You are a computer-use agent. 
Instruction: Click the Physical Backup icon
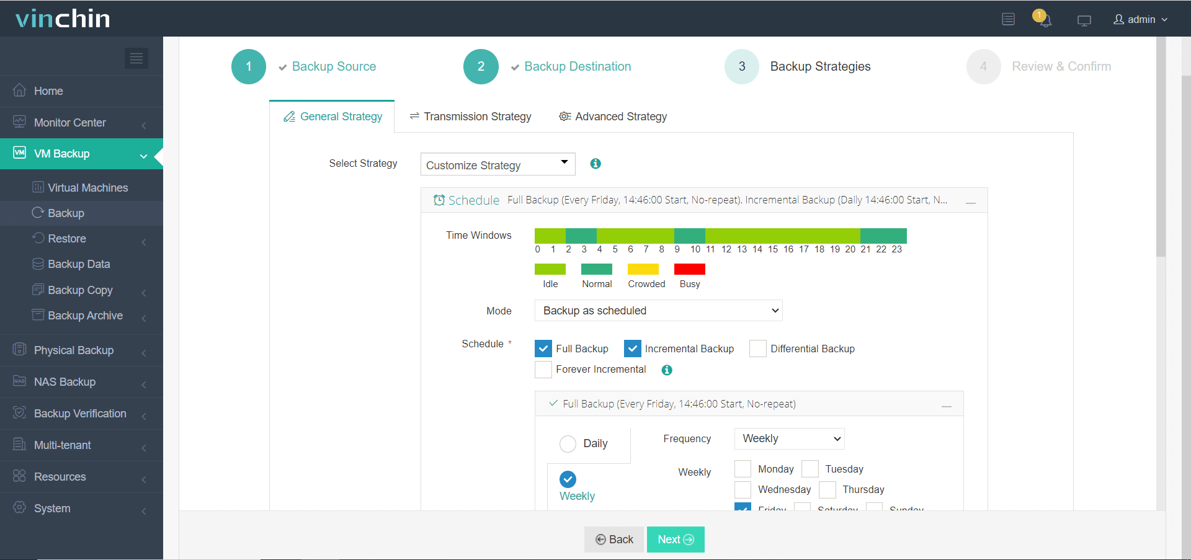[20, 350]
